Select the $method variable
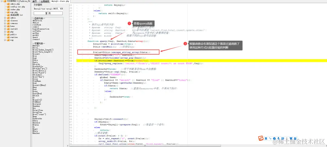Screen dimensions: 327x147 point(36,122)
